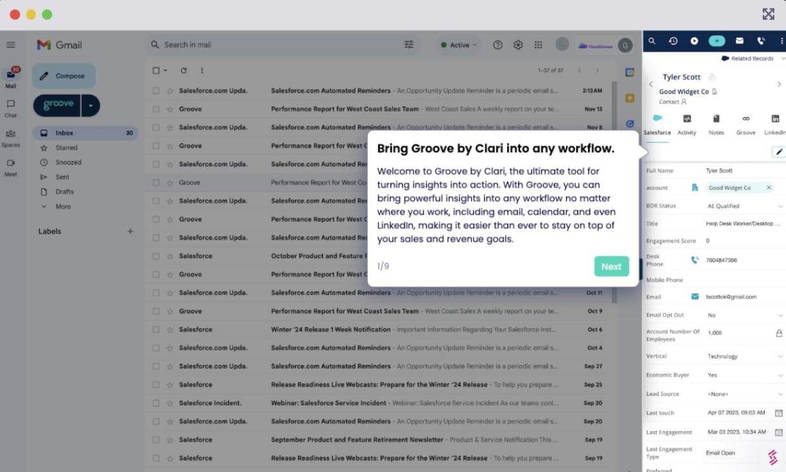Screen dimensions: 786x472
Task: Open the dropdown arrow beside the groove button
Action: click(x=90, y=105)
